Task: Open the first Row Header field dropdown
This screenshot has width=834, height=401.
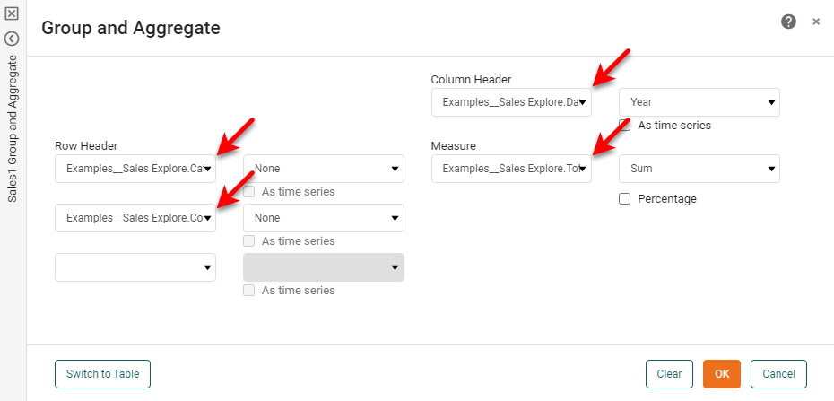Action: tap(135, 169)
